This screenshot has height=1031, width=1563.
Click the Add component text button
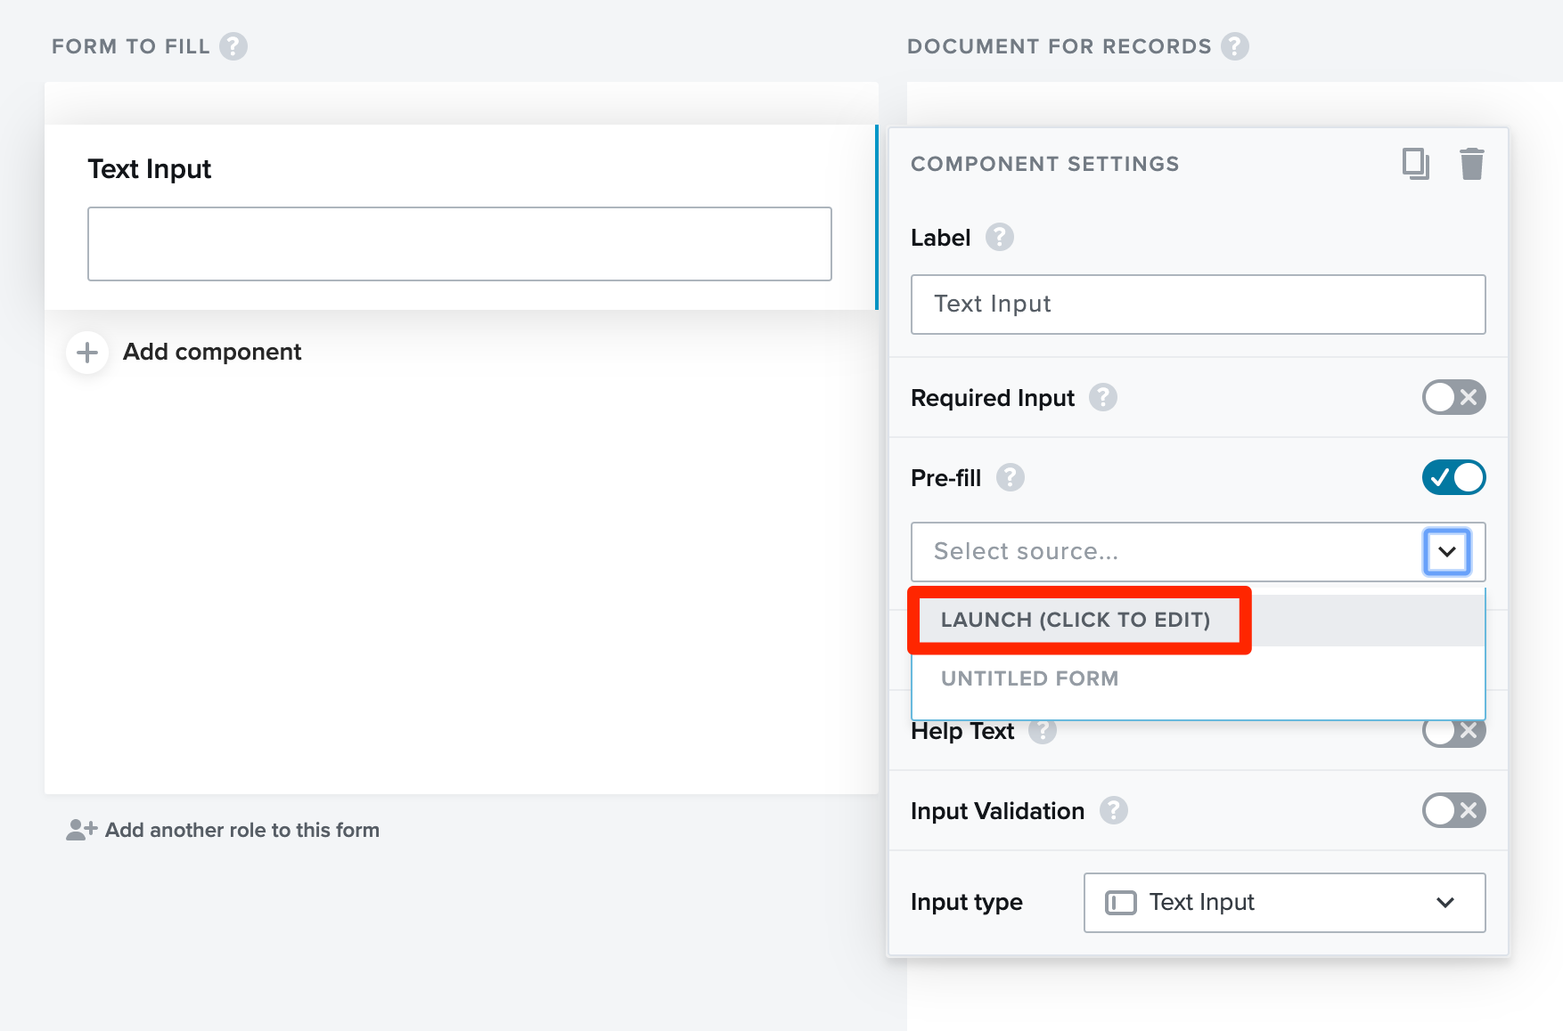pyautogui.click(x=212, y=353)
